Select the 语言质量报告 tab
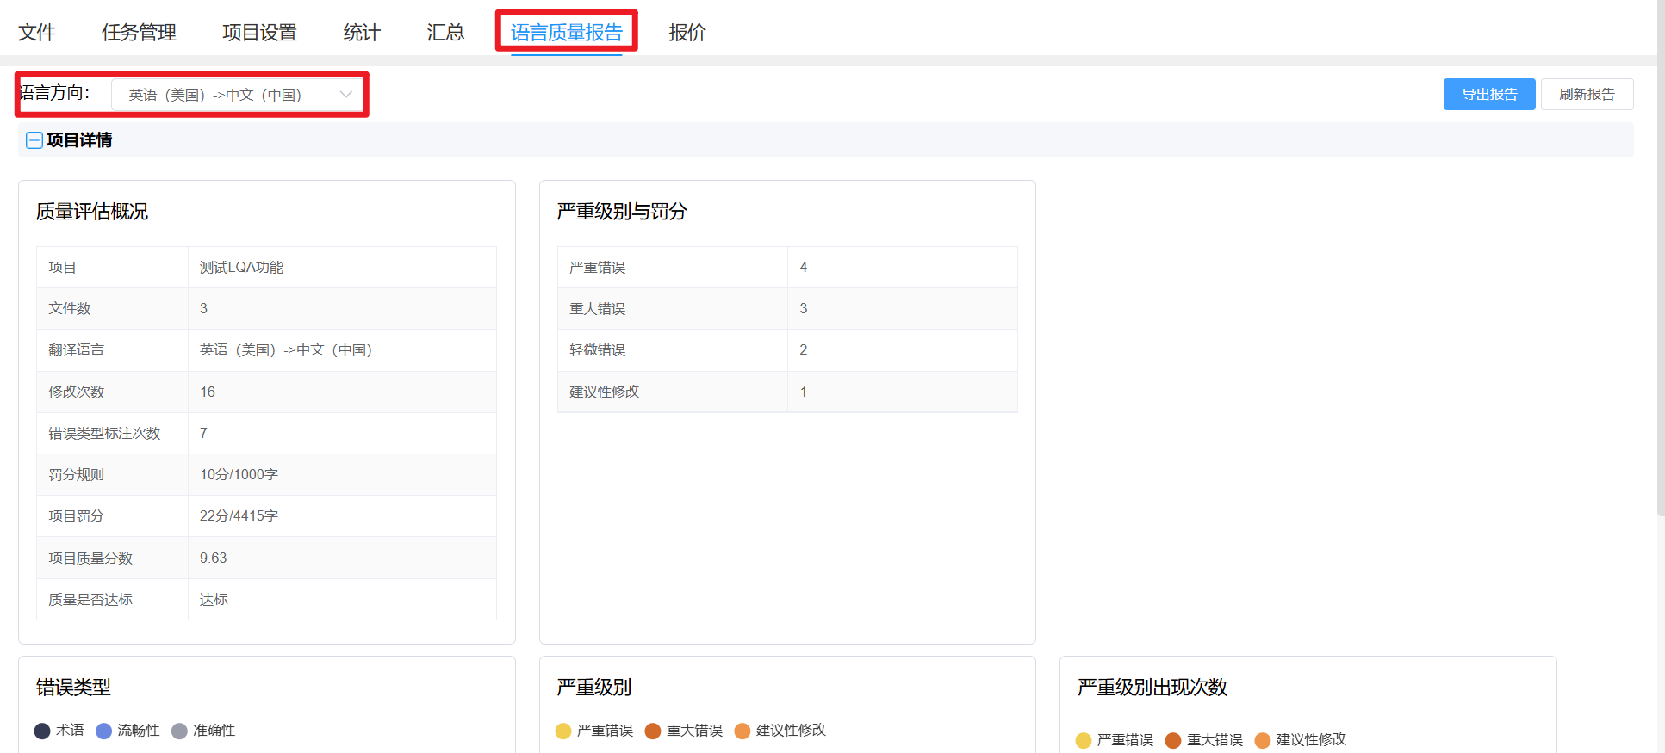 [566, 33]
